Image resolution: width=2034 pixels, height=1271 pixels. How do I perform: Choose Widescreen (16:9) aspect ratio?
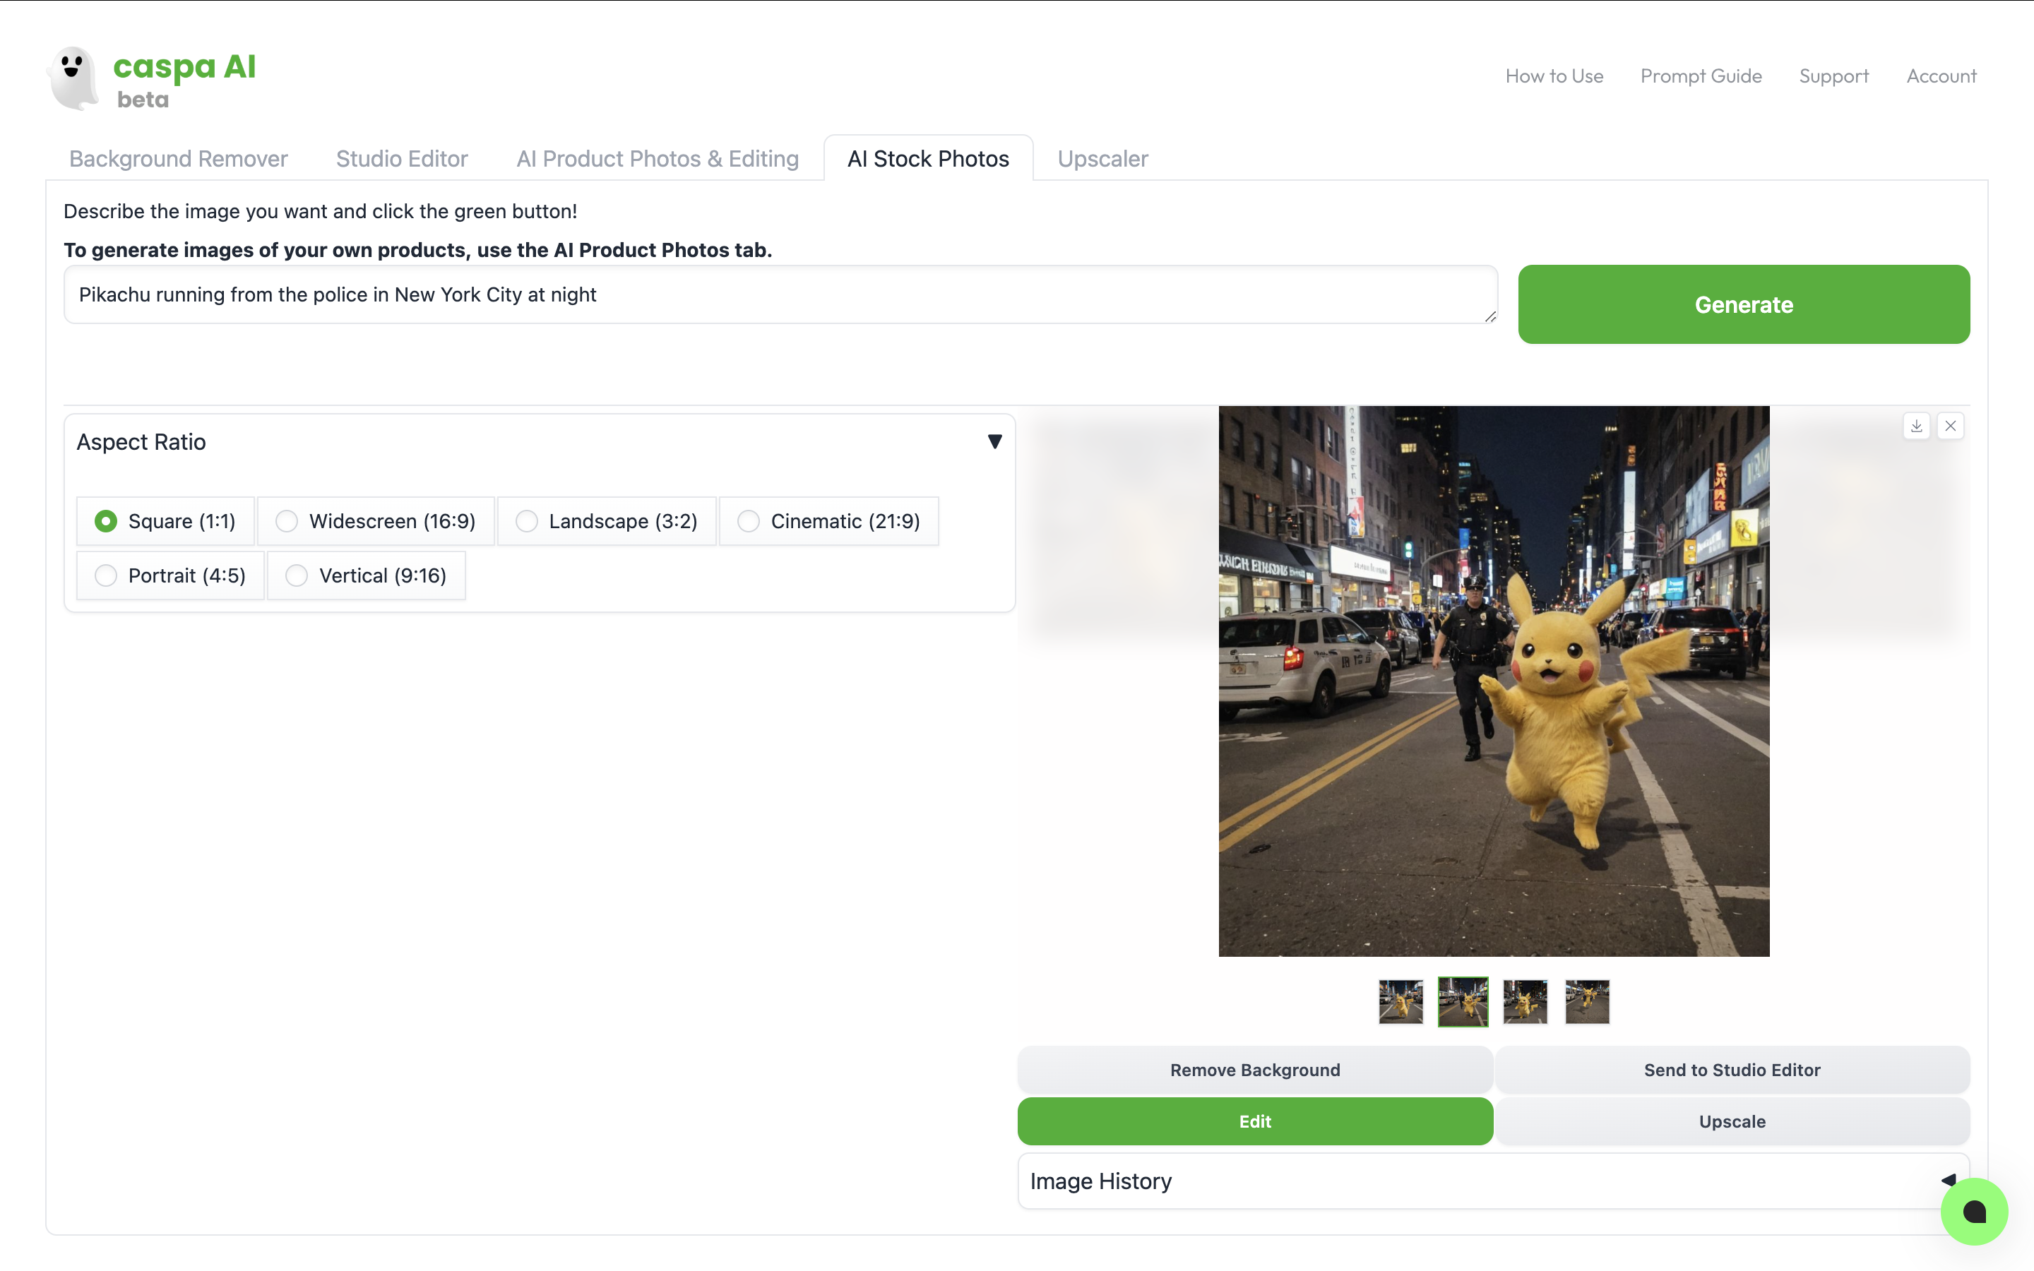tap(287, 521)
